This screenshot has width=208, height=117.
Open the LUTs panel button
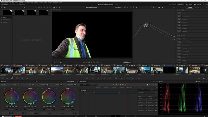click(12, 5)
